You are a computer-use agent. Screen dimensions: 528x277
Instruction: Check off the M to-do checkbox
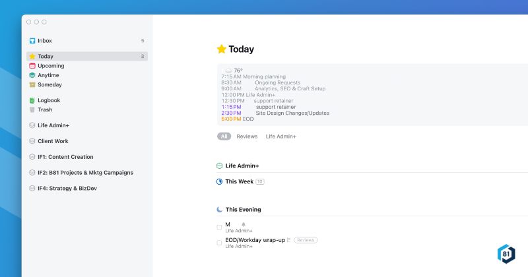pos(220,227)
